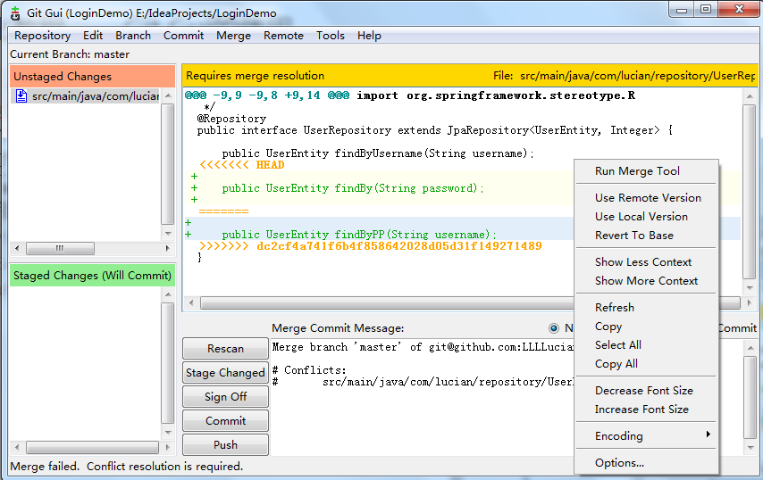Open Options... from the context menu
The height and width of the screenshot is (480, 763).
(619, 463)
